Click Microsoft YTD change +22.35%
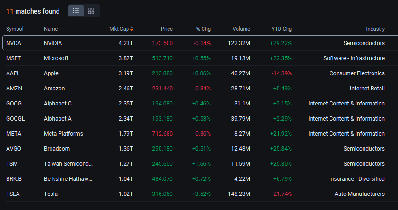The width and height of the screenshot is (398, 210). (x=281, y=58)
